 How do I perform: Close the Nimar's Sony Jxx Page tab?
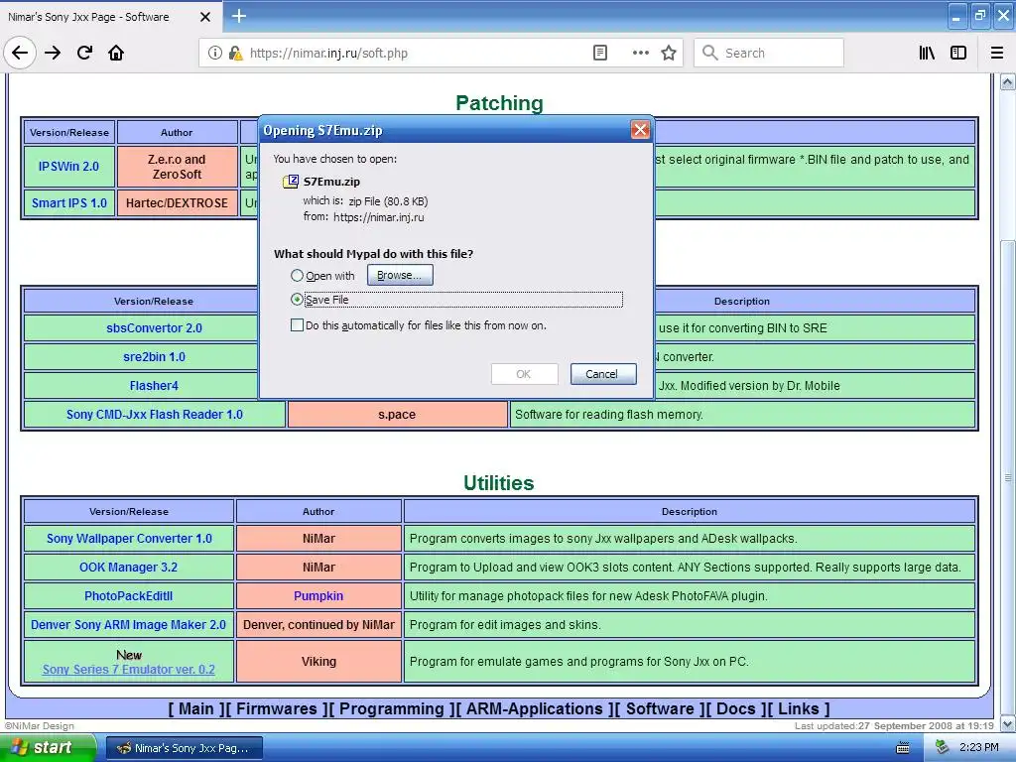click(x=204, y=17)
